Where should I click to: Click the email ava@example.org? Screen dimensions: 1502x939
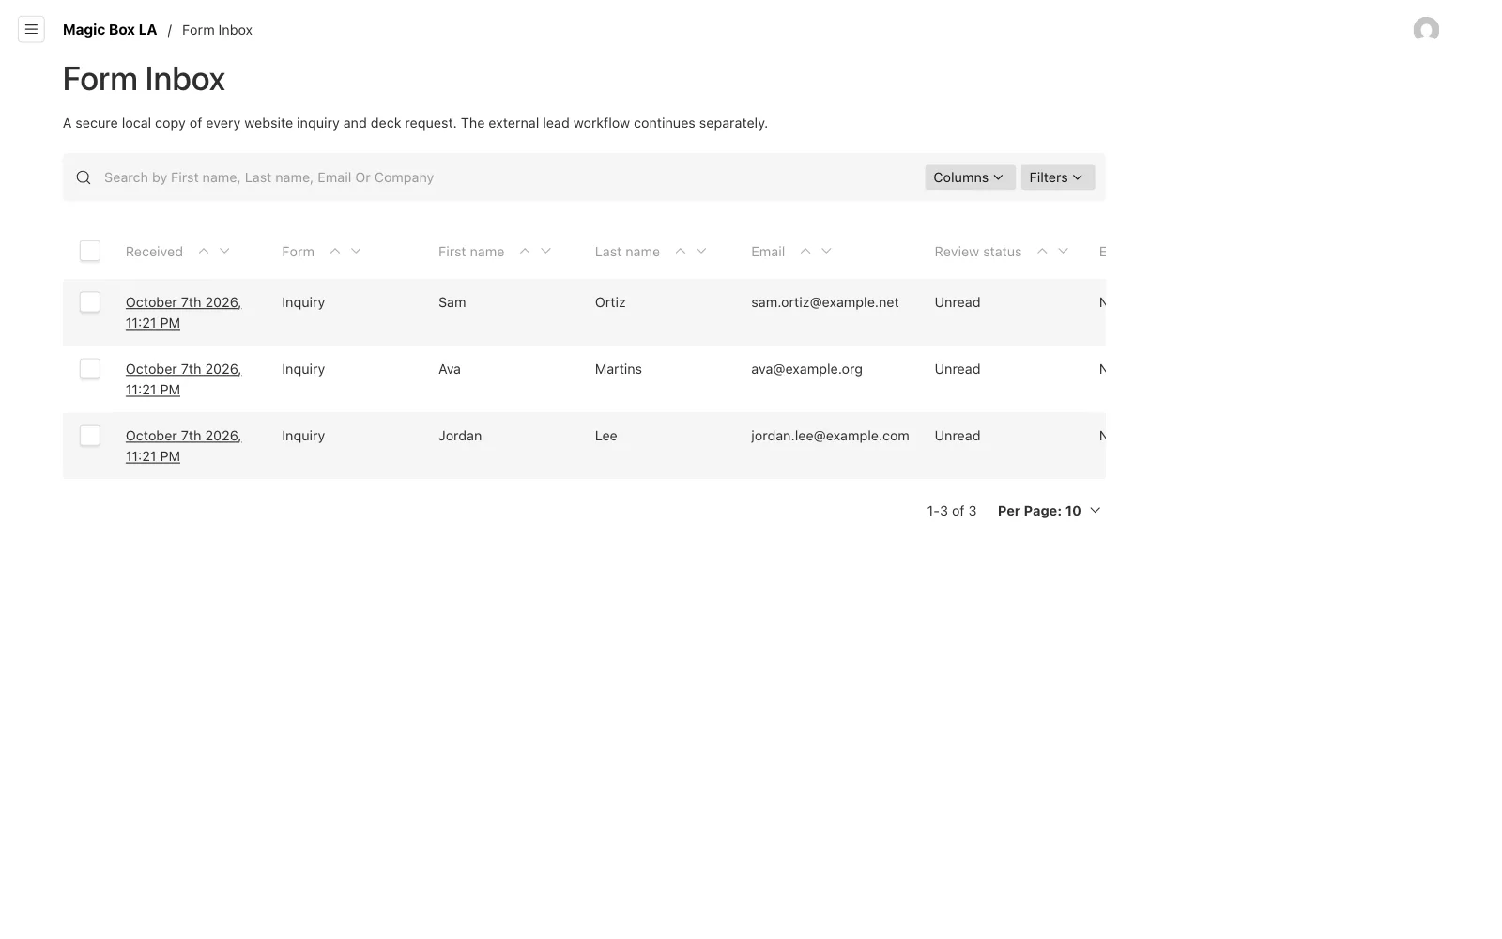click(806, 369)
